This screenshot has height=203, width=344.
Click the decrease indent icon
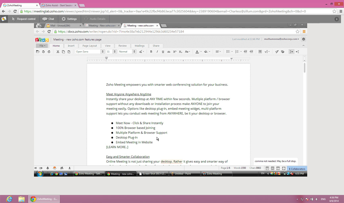[245, 52]
